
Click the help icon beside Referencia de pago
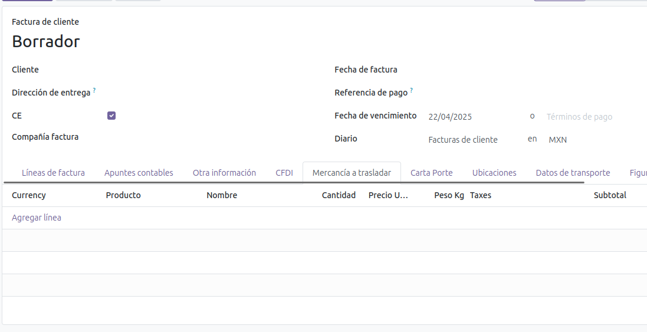coord(411,91)
